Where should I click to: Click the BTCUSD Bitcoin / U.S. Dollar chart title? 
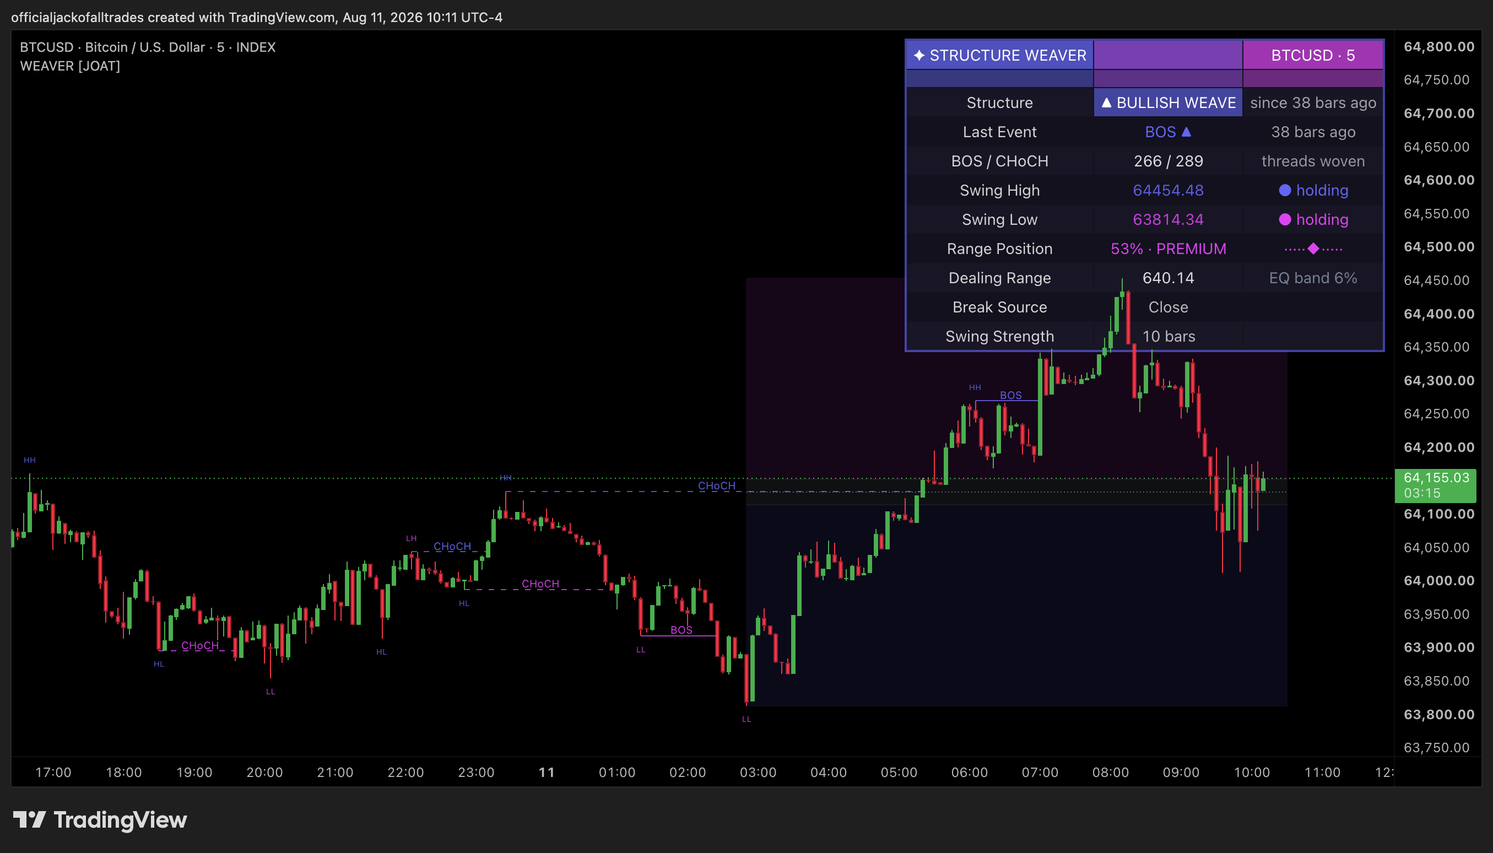click(148, 47)
